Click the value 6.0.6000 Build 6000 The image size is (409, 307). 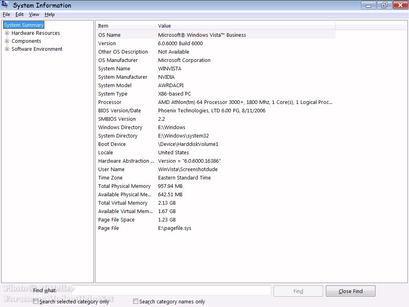pos(180,43)
